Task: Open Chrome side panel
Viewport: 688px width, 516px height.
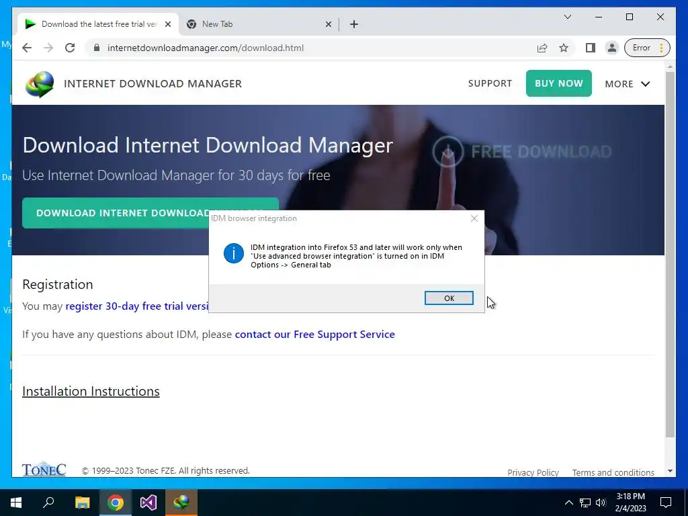Action: (x=590, y=48)
